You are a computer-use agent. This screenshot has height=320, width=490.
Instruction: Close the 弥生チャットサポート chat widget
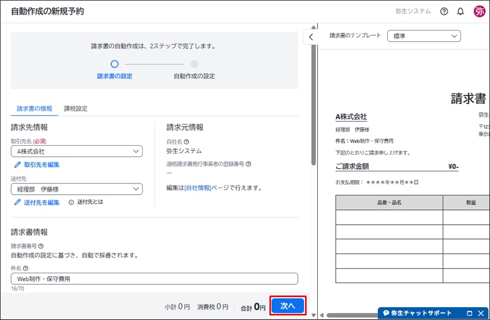click(x=480, y=313)
